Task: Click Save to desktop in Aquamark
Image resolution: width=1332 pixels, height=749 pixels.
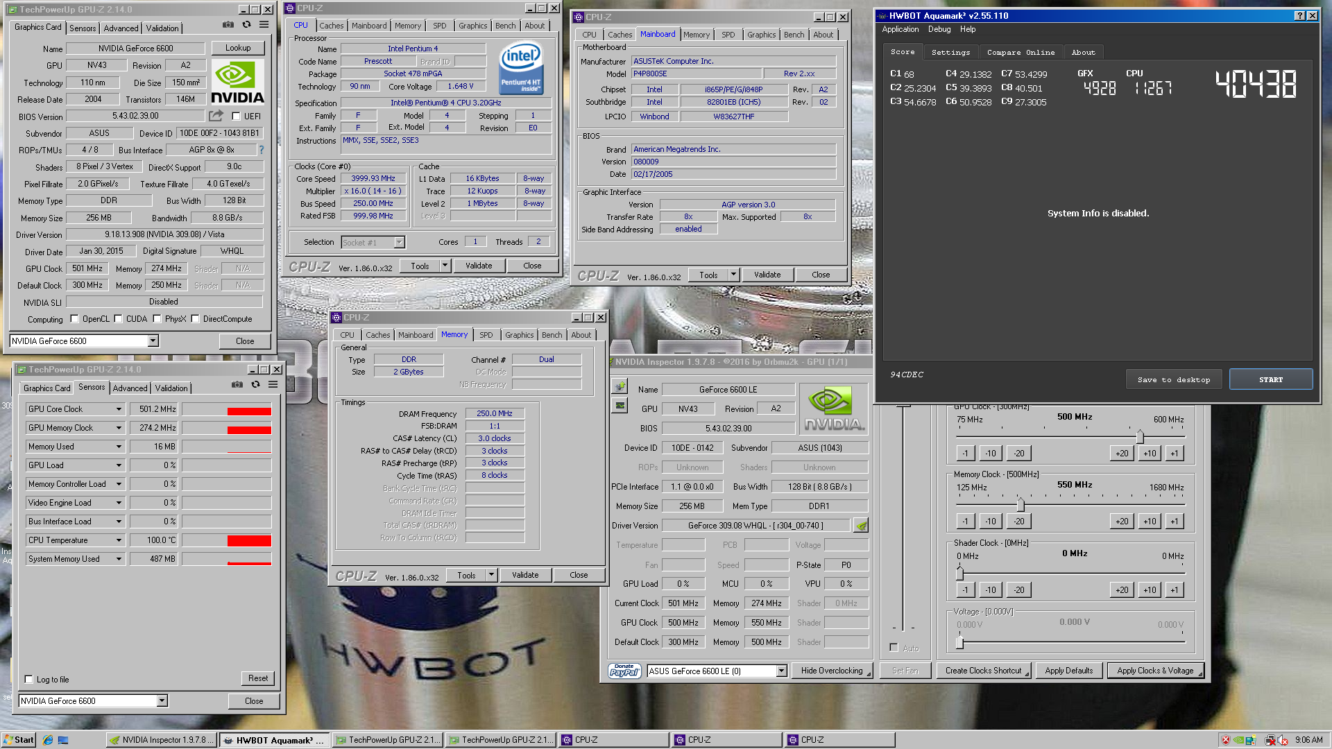Action: coord(1174,379)
